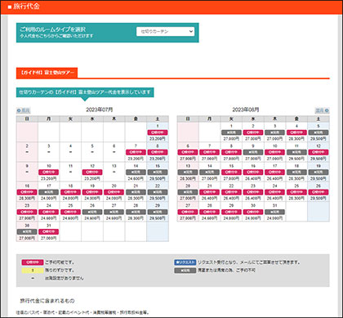Click the yellow few-remaining badge in the legend
This screenshot has width=343, height=318.
[x=33, y=271]
